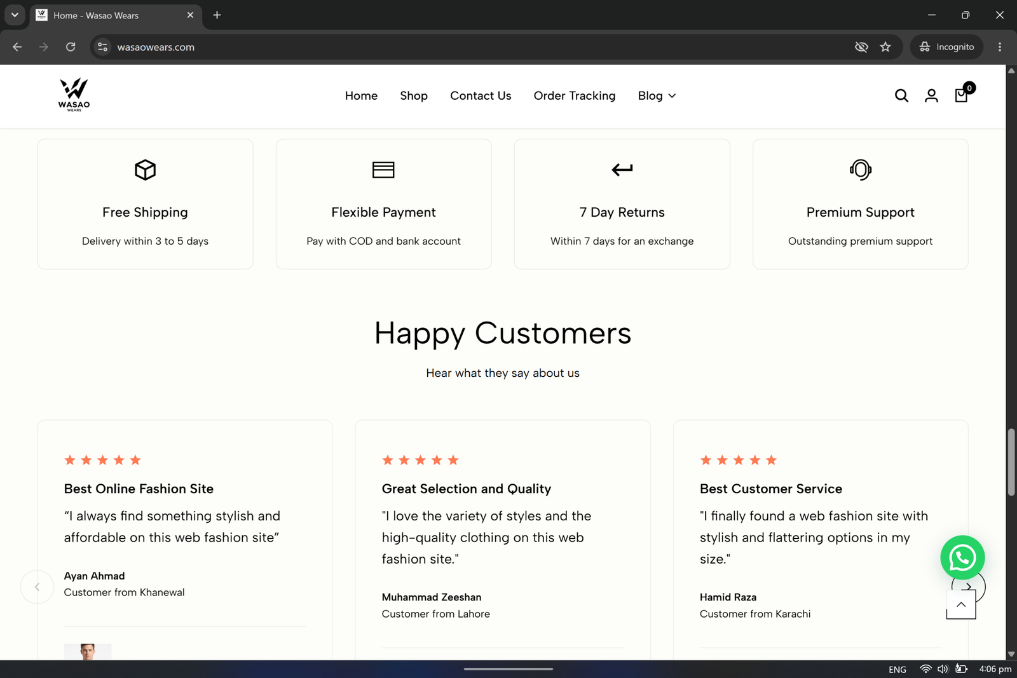Click the Muhammad Zeeshan reviewer name
The image size is (1017, 678).
(432, 597)
